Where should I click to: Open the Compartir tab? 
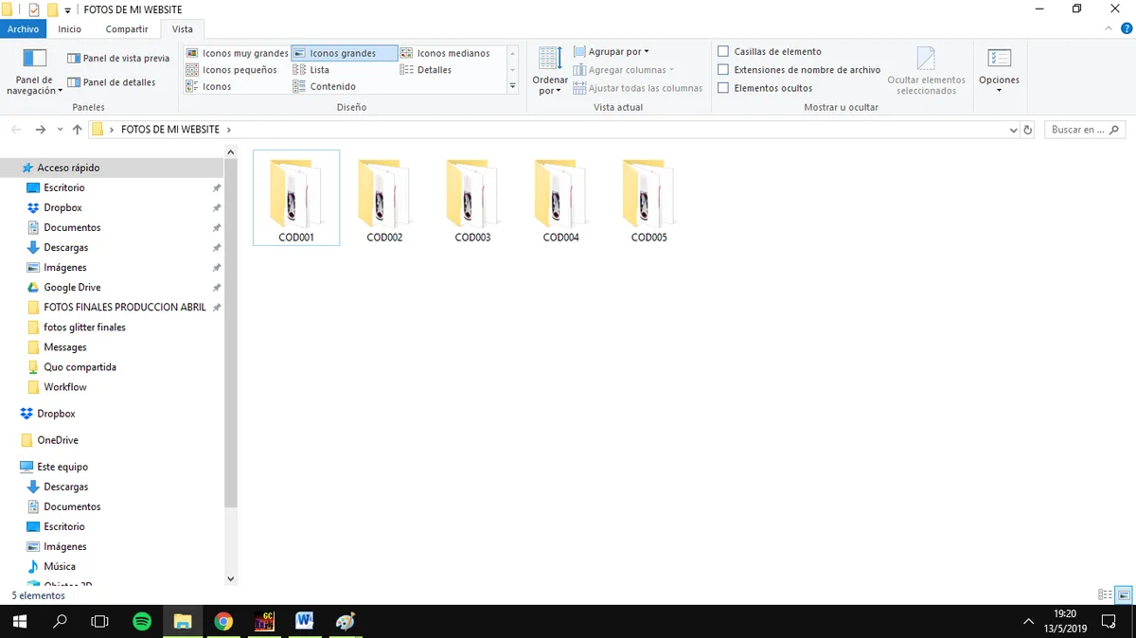(126, 28)
